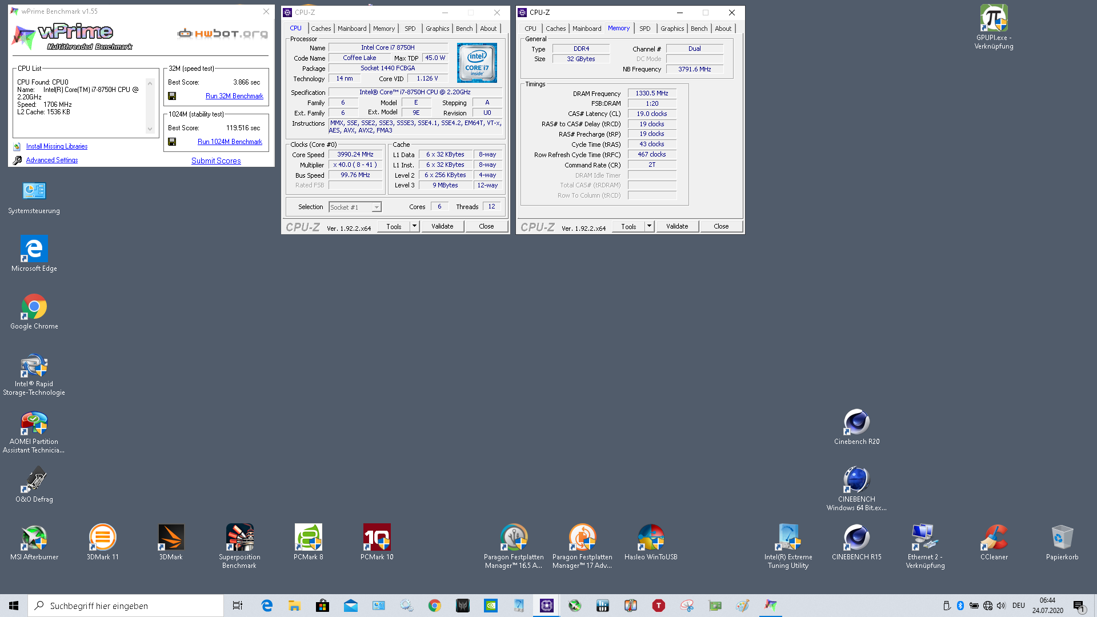
Task: Open the taskbar clock and date
Action: 1047,606
